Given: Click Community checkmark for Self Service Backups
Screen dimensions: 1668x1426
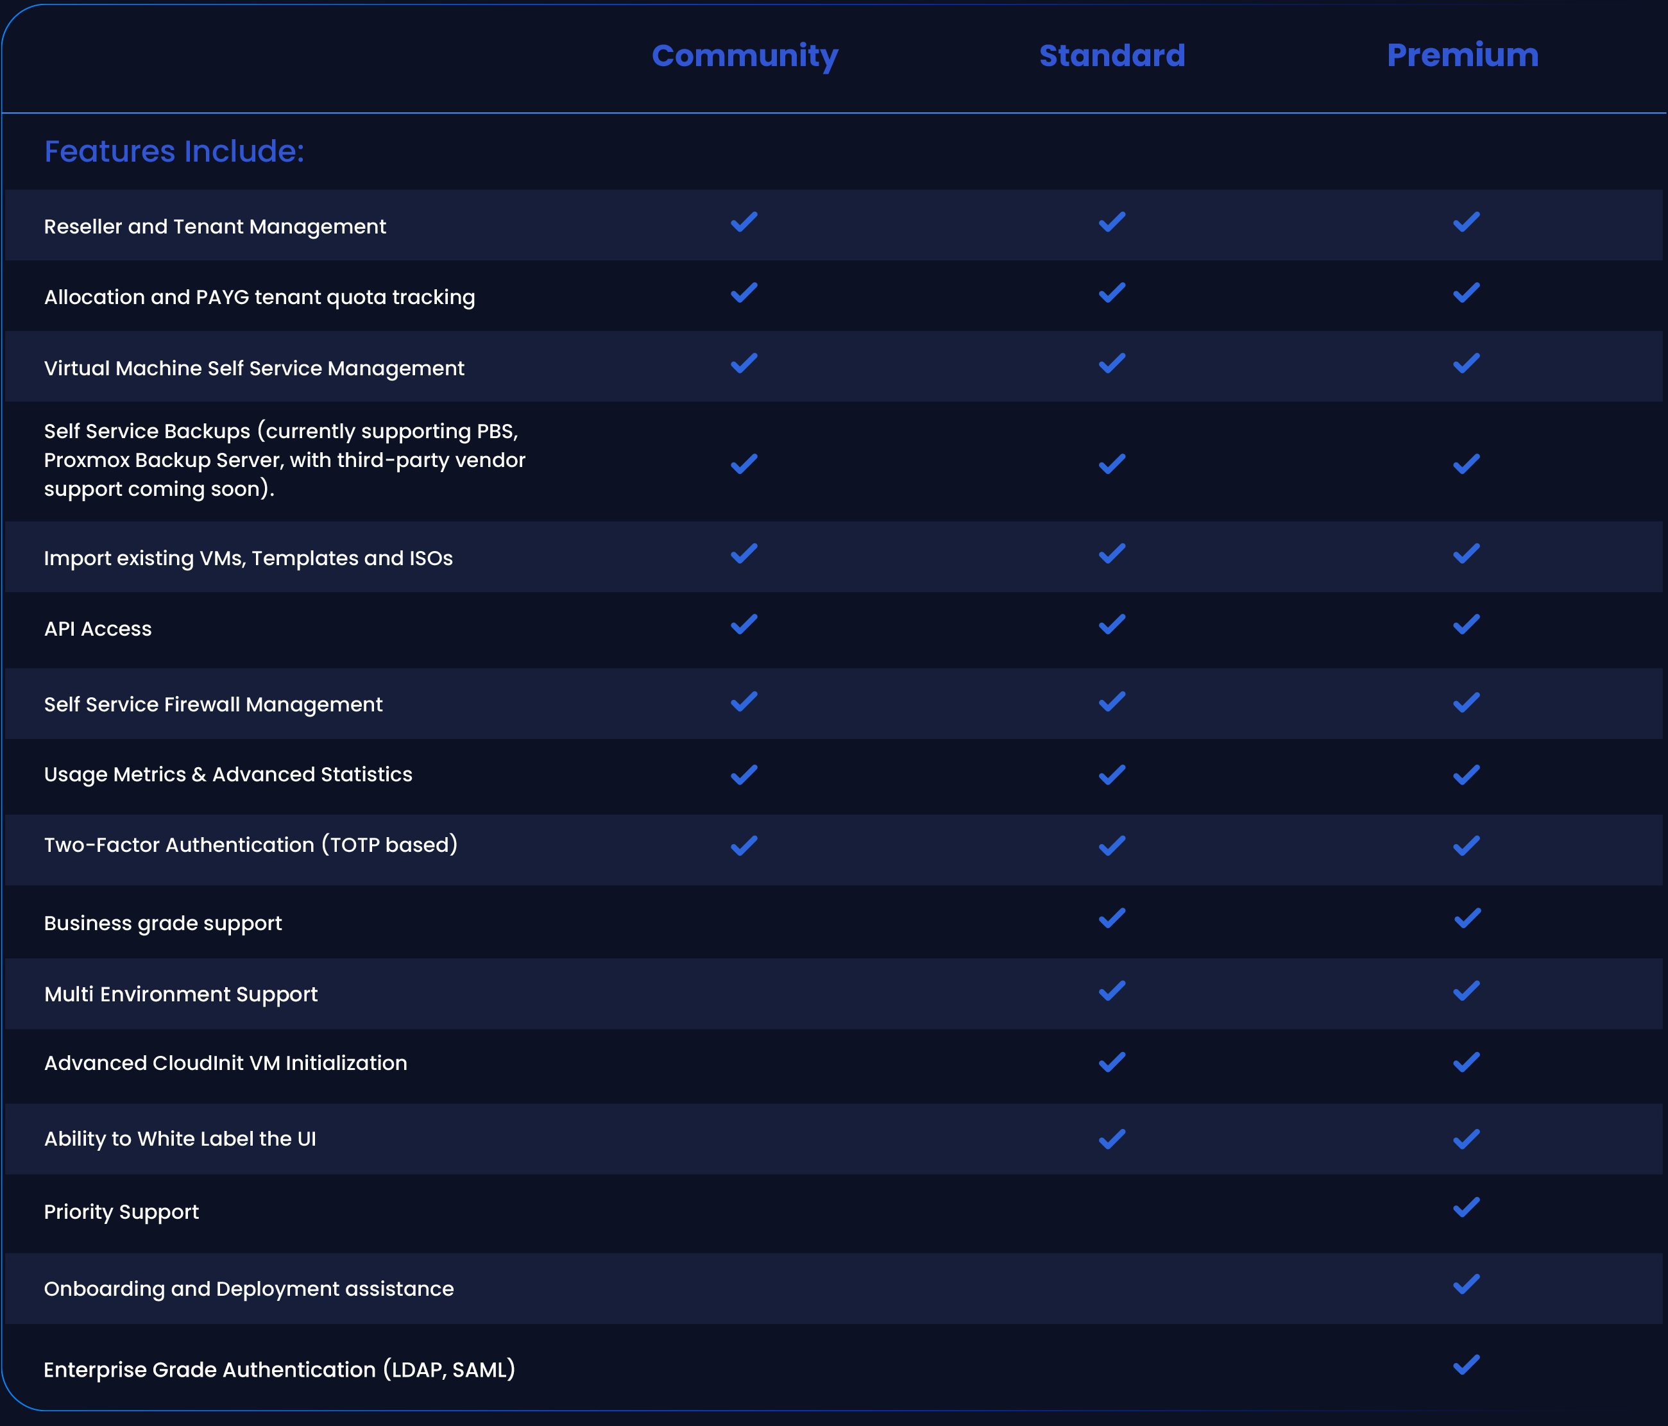Looking at the screenshot, I should (744, 464).
